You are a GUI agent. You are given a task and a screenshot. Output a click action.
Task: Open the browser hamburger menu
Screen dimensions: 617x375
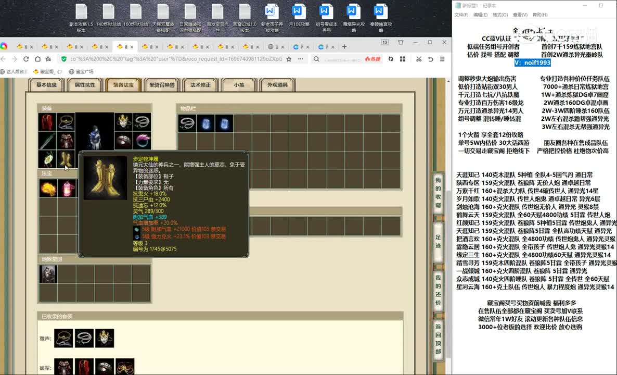pyautogui.click(x=442, y=59)
